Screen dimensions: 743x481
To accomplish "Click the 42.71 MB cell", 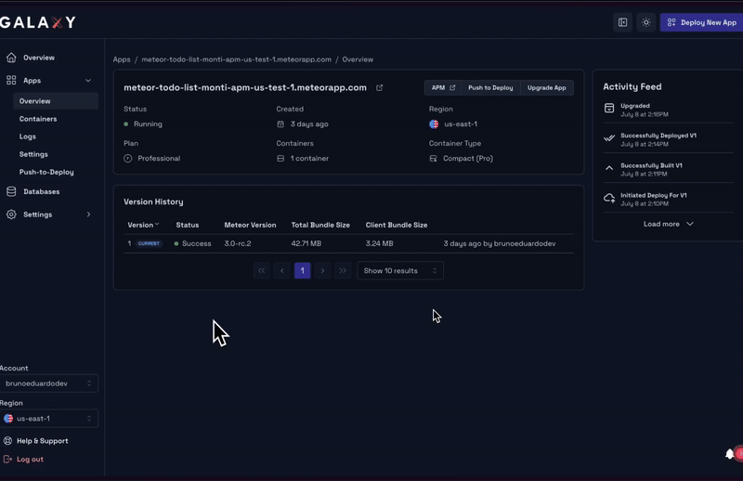I will pyautogui.click(x=306, y=243).
